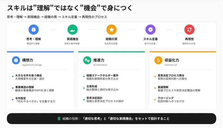This screenshot has width=223, height=128.
Task: Click the purple checkmark icon above スキル定着
Action: click(151, 30)
